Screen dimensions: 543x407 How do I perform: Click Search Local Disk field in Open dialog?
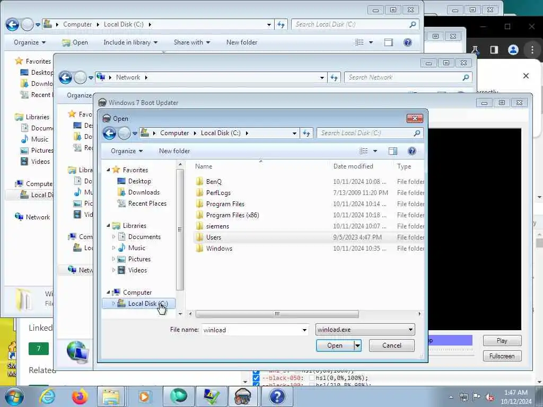[365, 133]
